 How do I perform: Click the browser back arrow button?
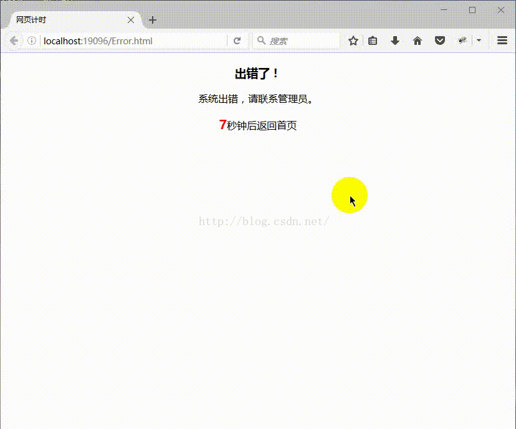pos(14,41)
